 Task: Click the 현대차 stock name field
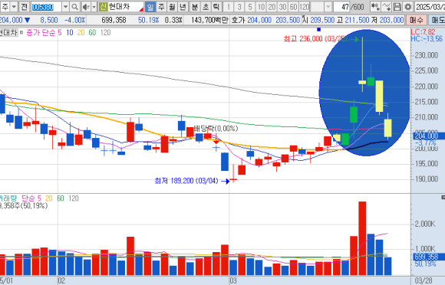pos(121,7)
